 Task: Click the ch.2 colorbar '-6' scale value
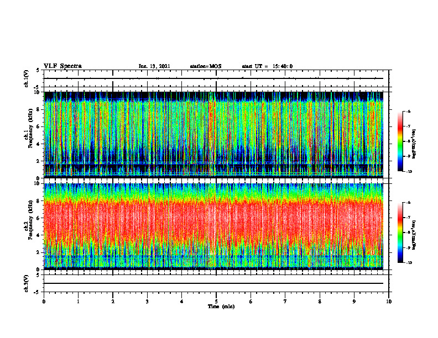tap(409, 203)
